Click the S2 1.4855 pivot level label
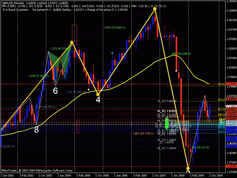This screenshot has height=178, width=237. (x=166, y=142)
